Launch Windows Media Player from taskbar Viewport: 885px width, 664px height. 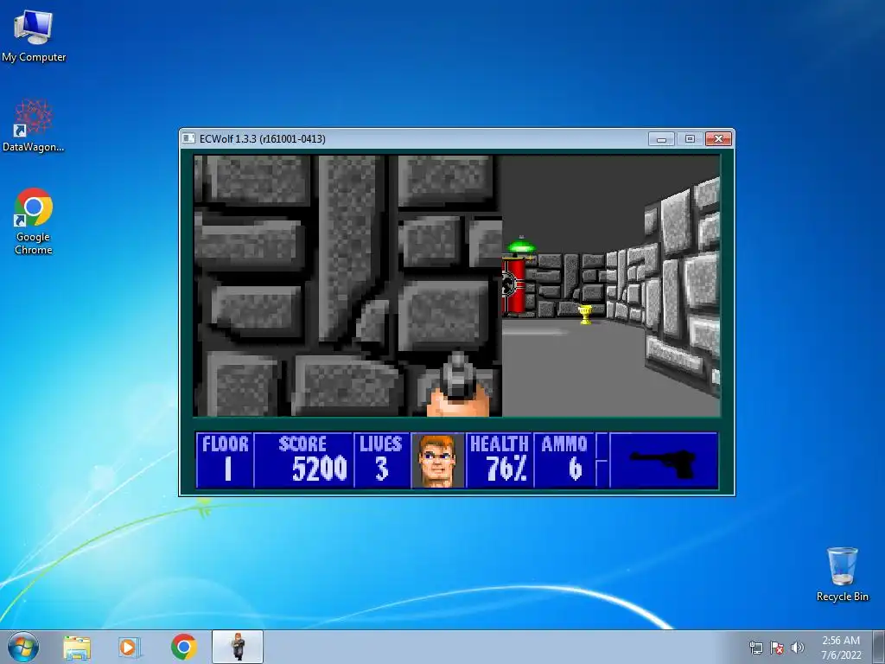point(130,648)
